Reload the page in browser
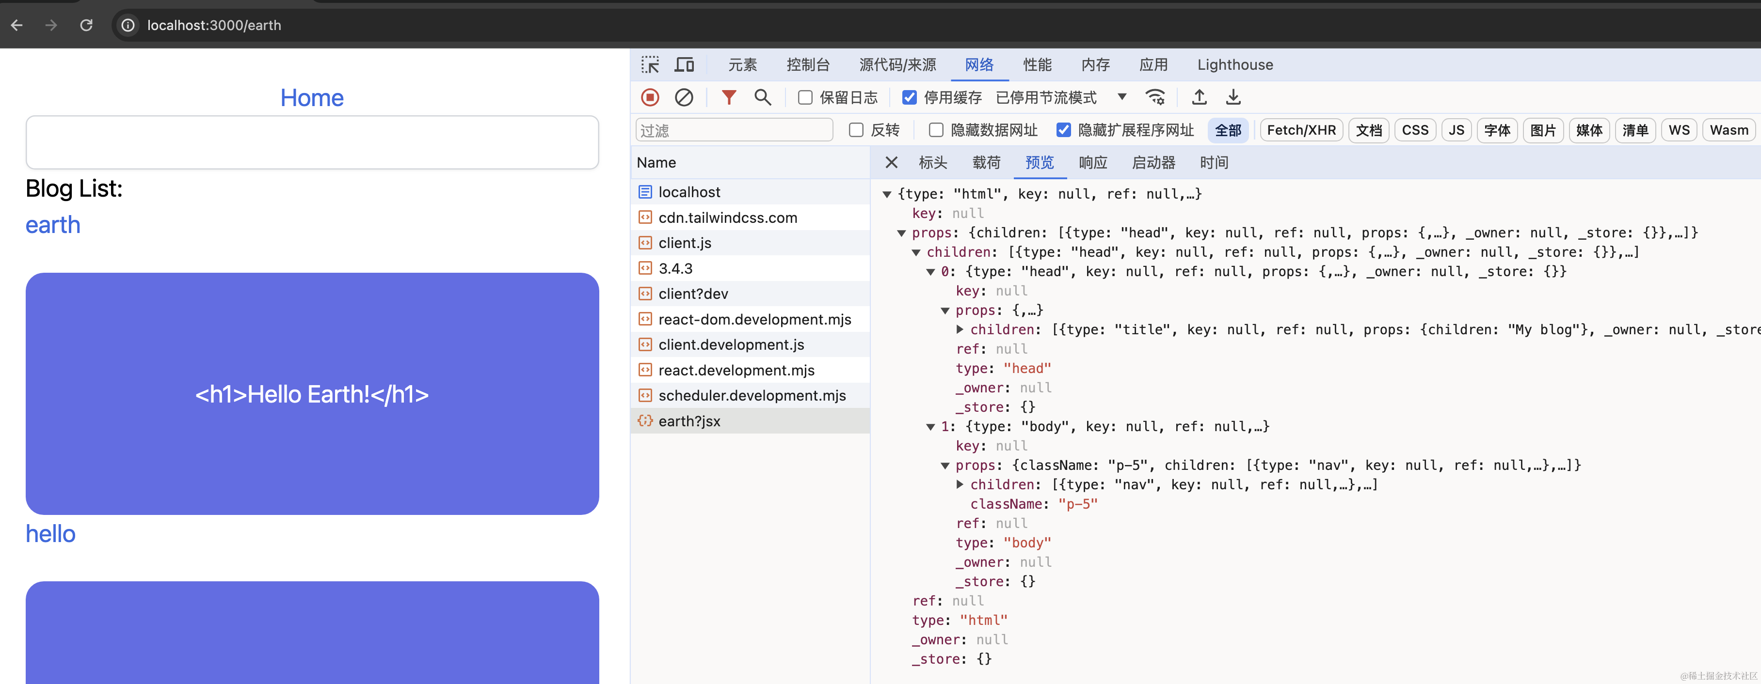Image resolution: width=1761 pixels, height=684 pixels. tap(86, 25)
